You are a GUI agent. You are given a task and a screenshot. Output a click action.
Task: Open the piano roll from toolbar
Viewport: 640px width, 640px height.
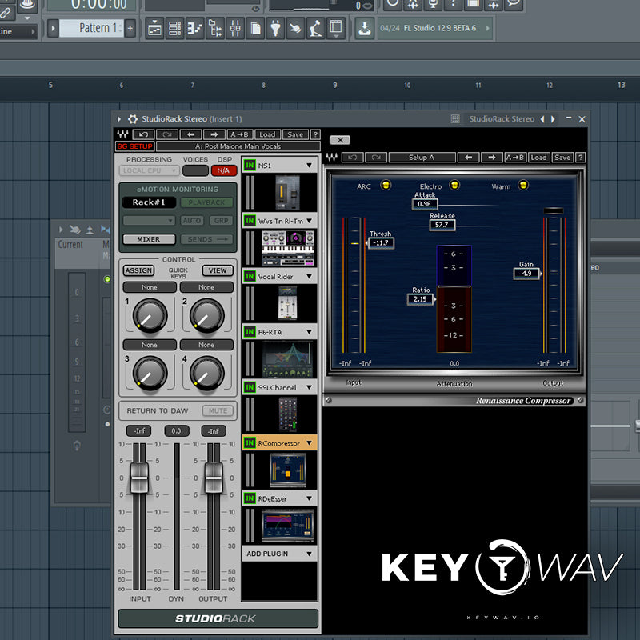pos(194,29)
